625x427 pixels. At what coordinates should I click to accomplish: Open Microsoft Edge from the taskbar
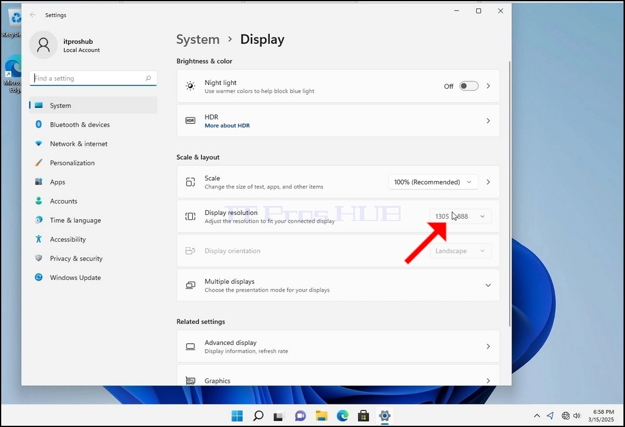342,416
